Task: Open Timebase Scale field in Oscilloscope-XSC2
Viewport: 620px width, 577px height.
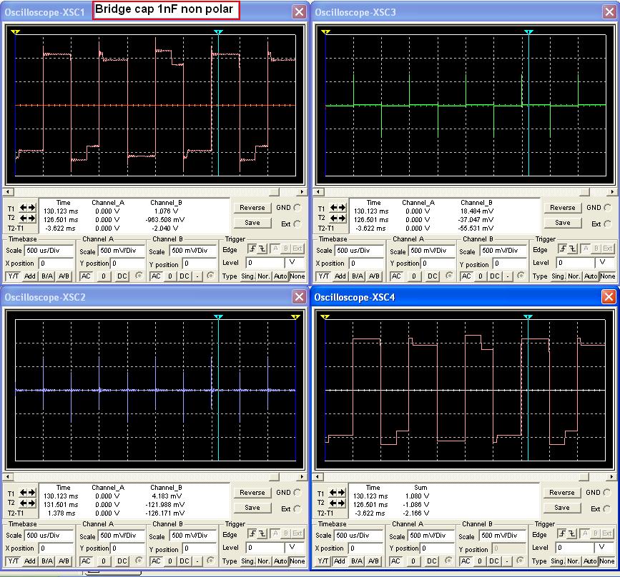Action: pyautogui.click(x=49, y=536)
